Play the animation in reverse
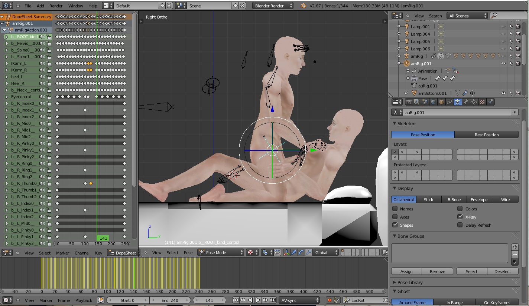529x306 pixels. [250, 300]
